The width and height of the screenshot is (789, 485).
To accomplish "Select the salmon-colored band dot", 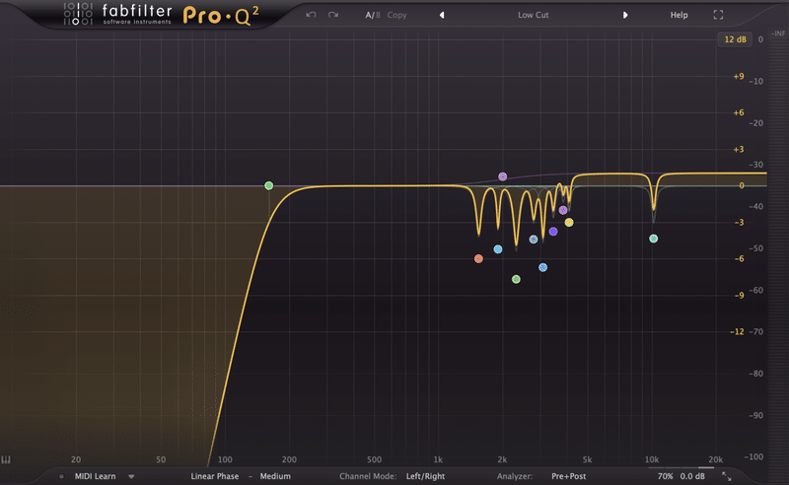I will coord(478,258).
